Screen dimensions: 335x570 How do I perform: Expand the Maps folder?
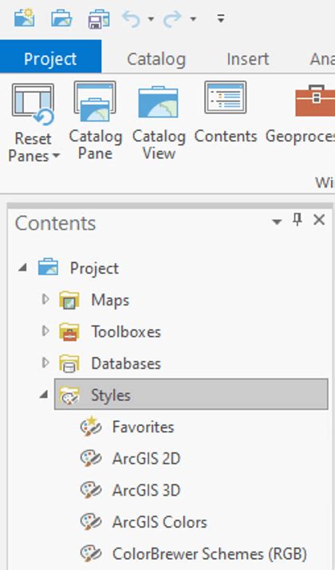tap(45, 300)
